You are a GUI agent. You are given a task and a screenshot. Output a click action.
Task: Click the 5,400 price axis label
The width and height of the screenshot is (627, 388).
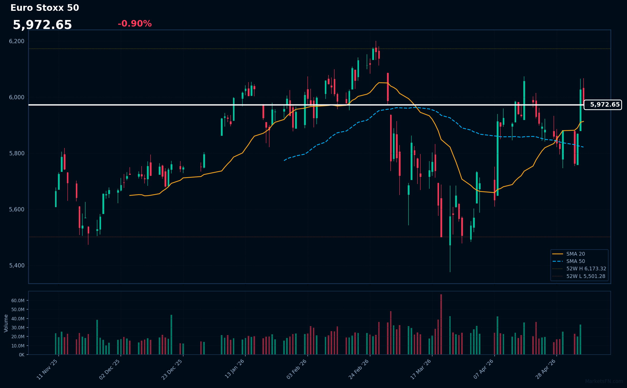pyautogui.click(x=17, y=266)
